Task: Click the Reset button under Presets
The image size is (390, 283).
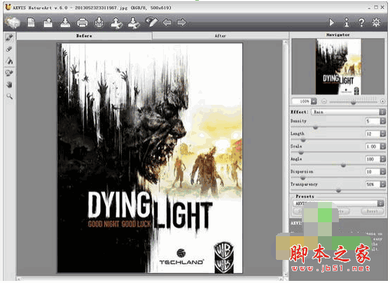Action: click(x=372, y=212)
